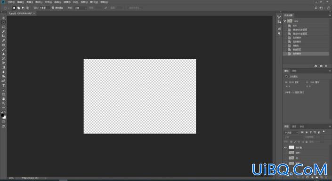Select the Rectangle shape tool

[x=3, y=94]
